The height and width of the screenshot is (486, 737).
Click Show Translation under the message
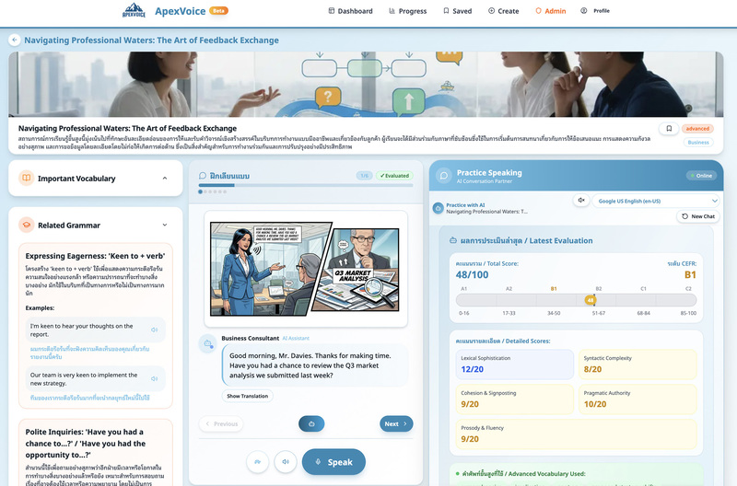click(249, 396)
